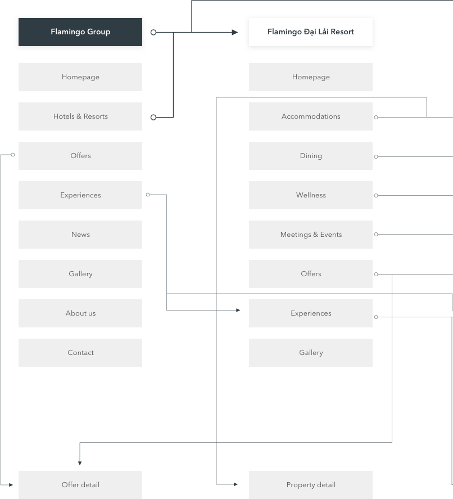453x499 pixels.
Task: Click connector circle beside Flamingo Group header
Action: point(153,33)
